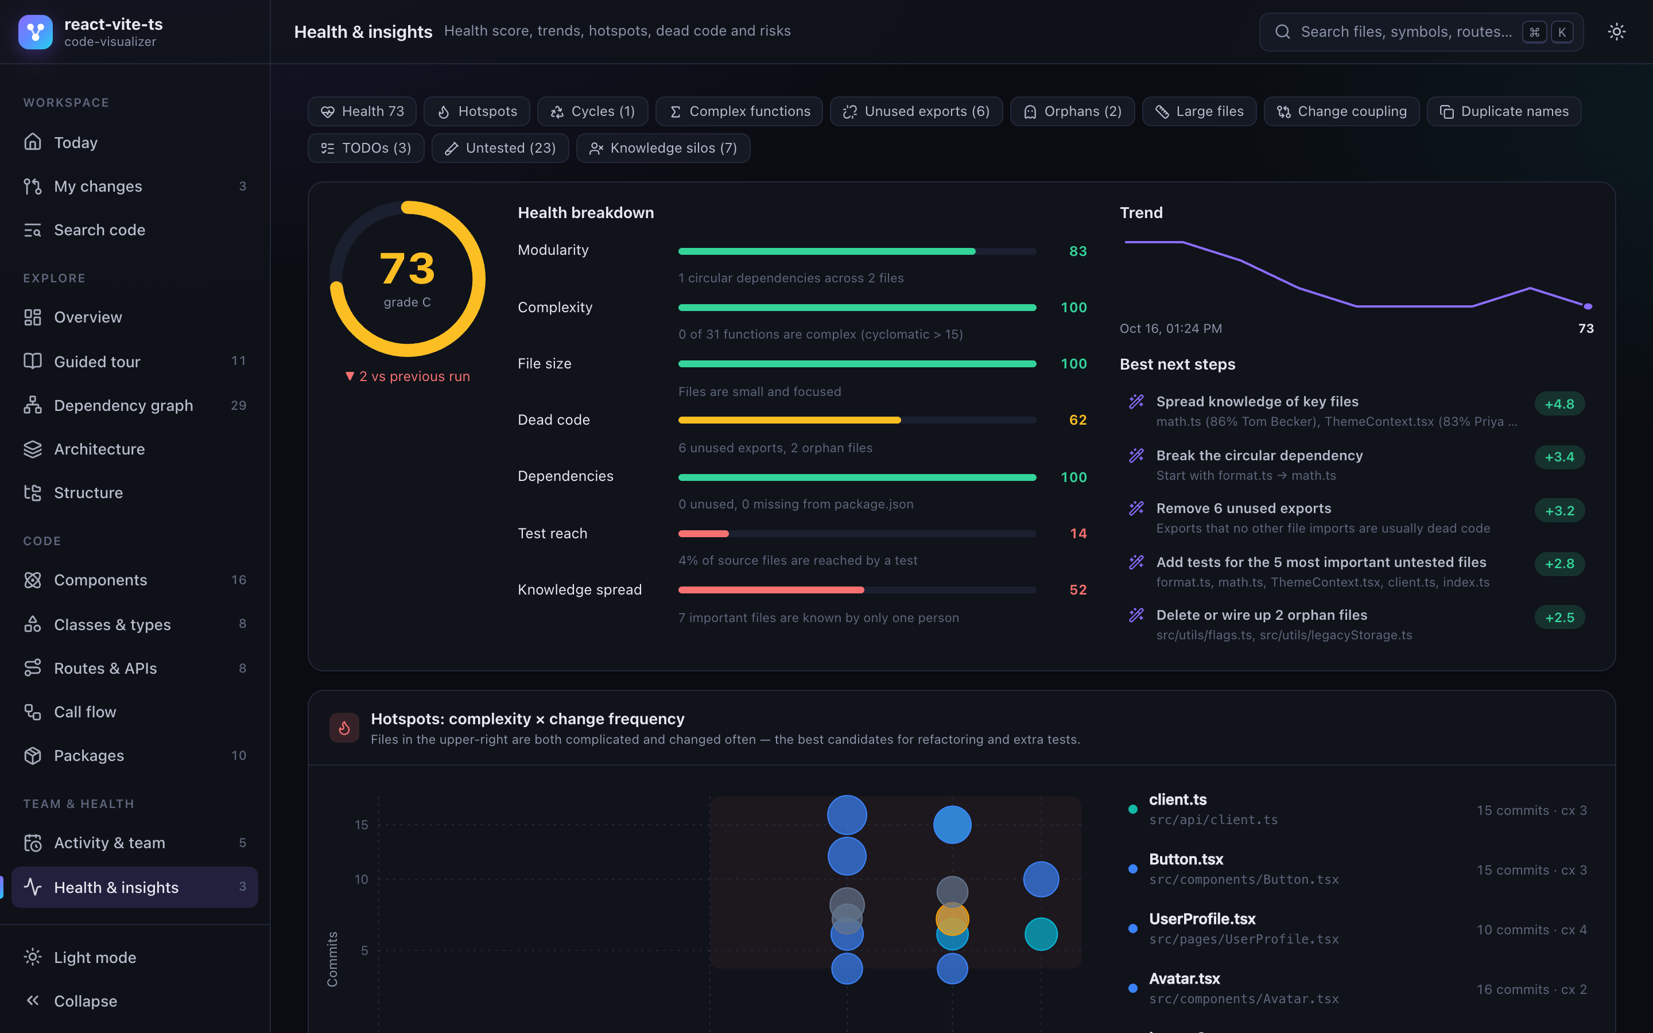Open My changes icon in sidebar
The image size is (1653, 1033).
coord(33,186)
